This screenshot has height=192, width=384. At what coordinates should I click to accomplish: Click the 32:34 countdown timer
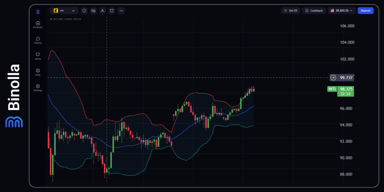click(346, 94)
